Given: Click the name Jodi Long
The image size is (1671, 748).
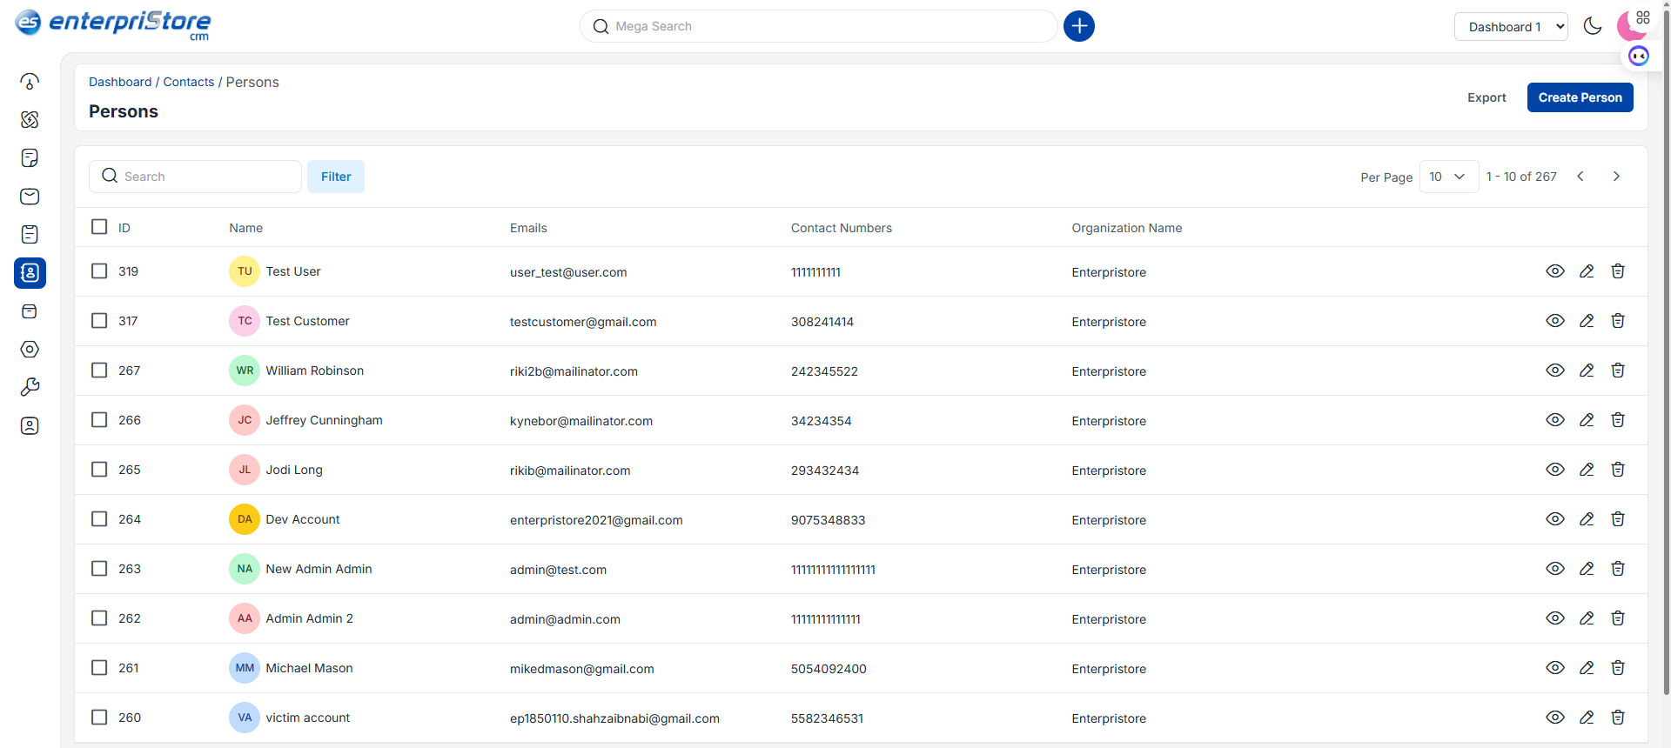Looking at the screenshot, I should (x=294, y=470).
